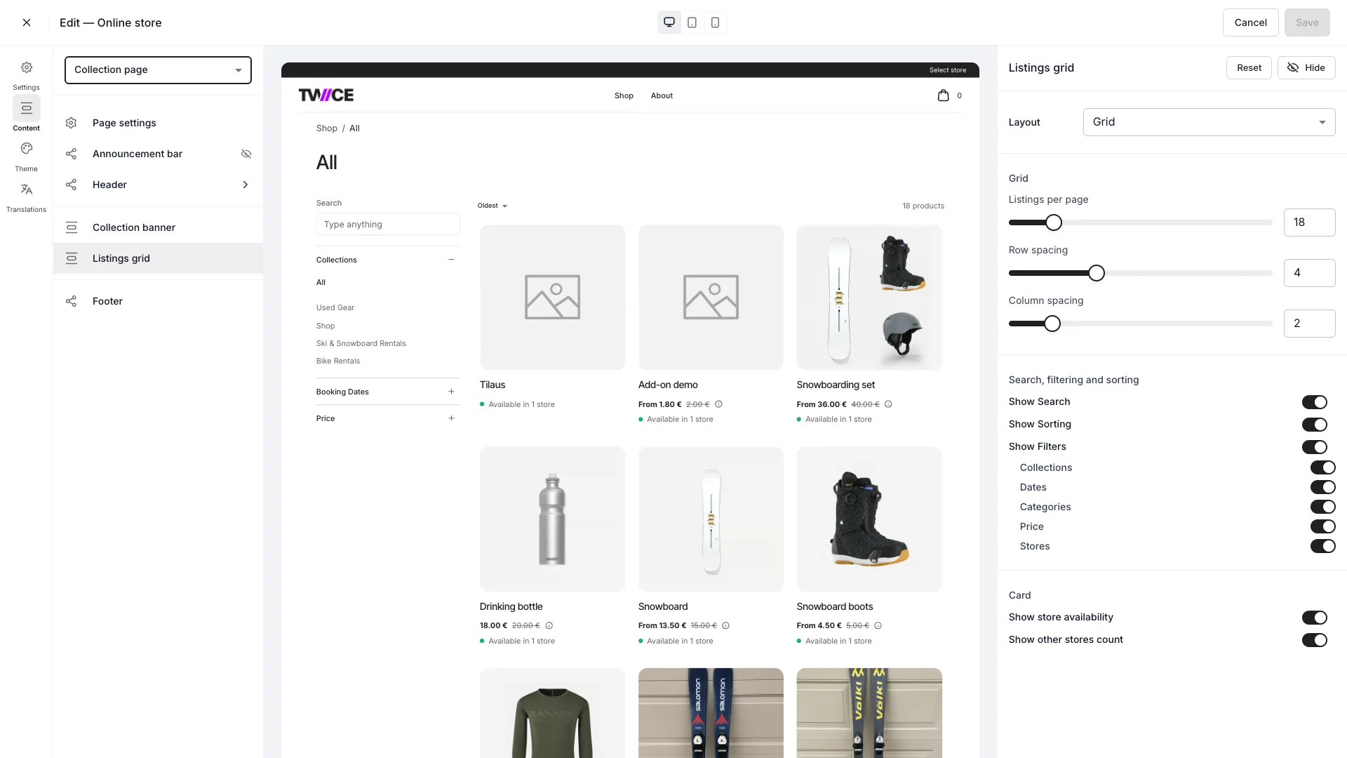Collapse the Collections filter group

click(x=451, y=260)
